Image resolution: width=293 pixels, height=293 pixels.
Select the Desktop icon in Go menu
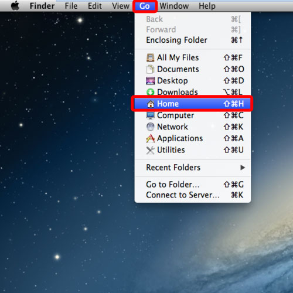coord(150,81)
